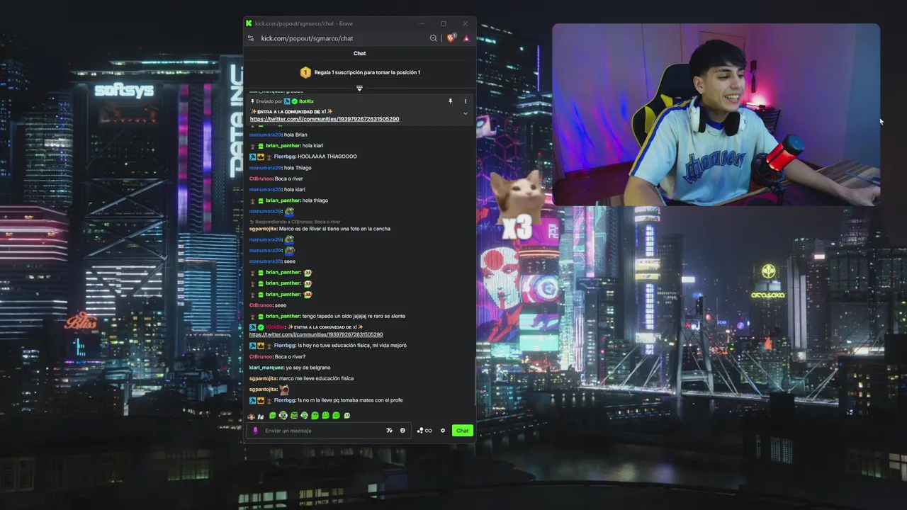This screenshot has width=907, height=510.
Task: Click the zoom magnifier icon in address bar
Action: (x=434, y=38)
